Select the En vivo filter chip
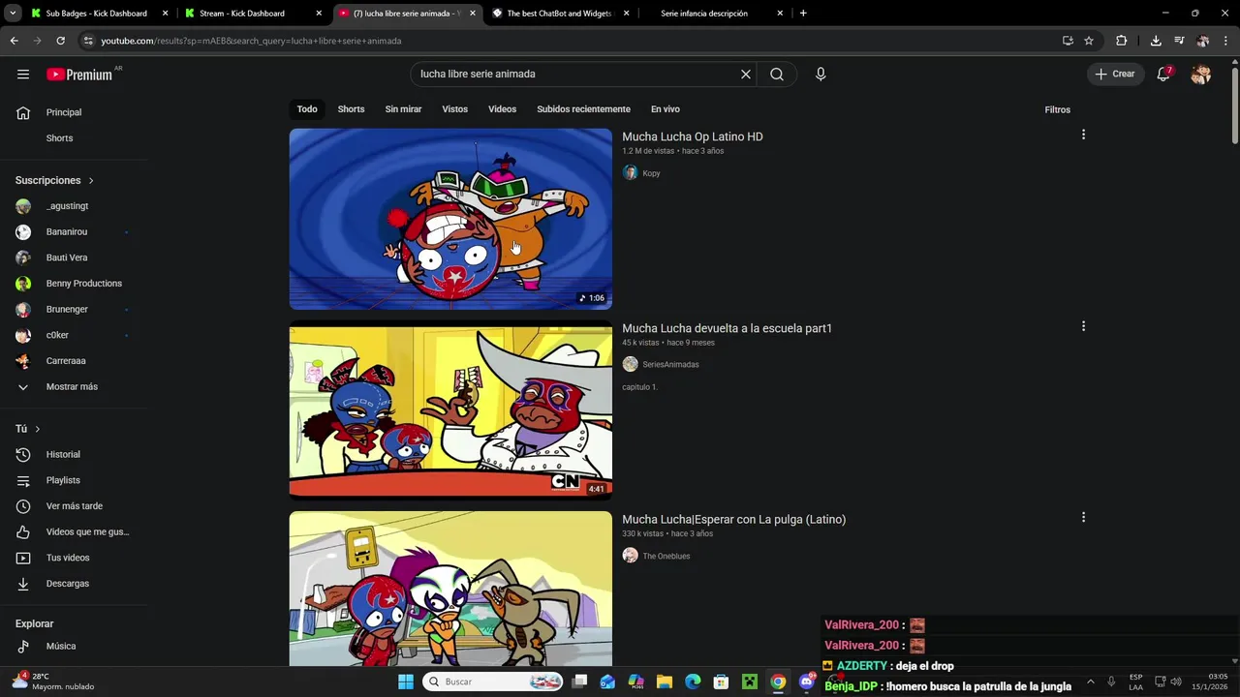This screenshot has height=697, width=1240. (x=666, y=109)
